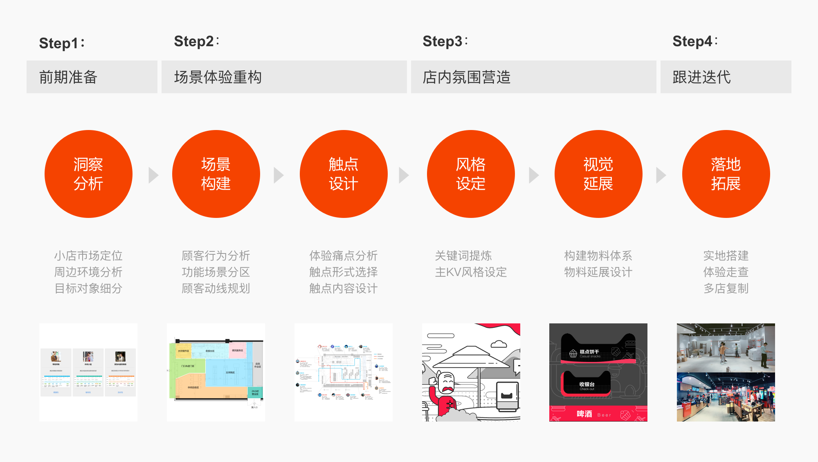Select the 触点设计 orange circle
Screen dimensions: 818x462
coord(344,174)
